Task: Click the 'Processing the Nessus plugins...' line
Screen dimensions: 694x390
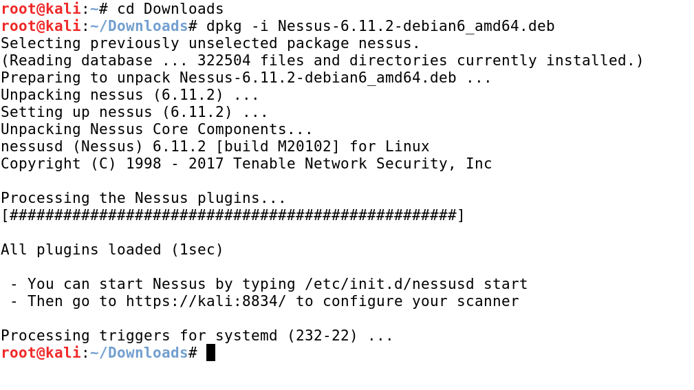Action: [143, 198]
